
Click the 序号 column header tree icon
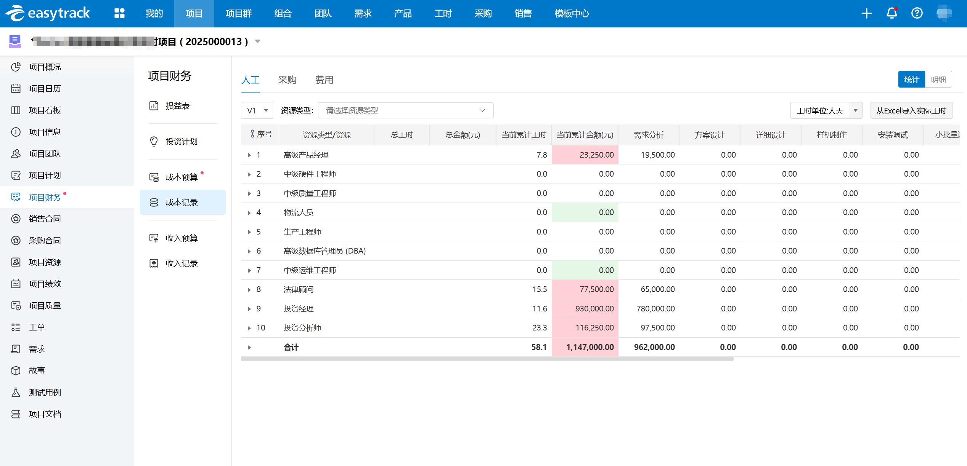pyautogui.click(x=252, y=134)
